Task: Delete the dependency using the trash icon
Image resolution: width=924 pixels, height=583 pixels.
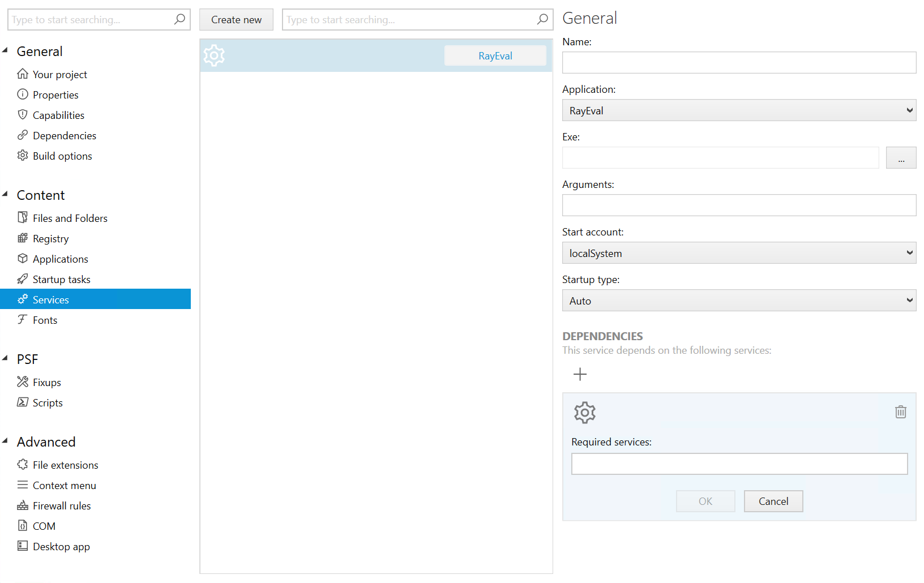Action: pos(901,411)
